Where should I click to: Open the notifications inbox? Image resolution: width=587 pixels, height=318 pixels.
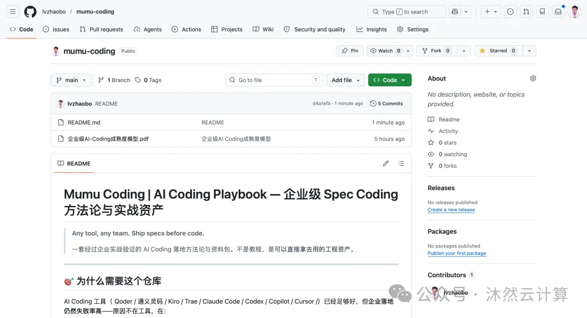tap(558, 11)
